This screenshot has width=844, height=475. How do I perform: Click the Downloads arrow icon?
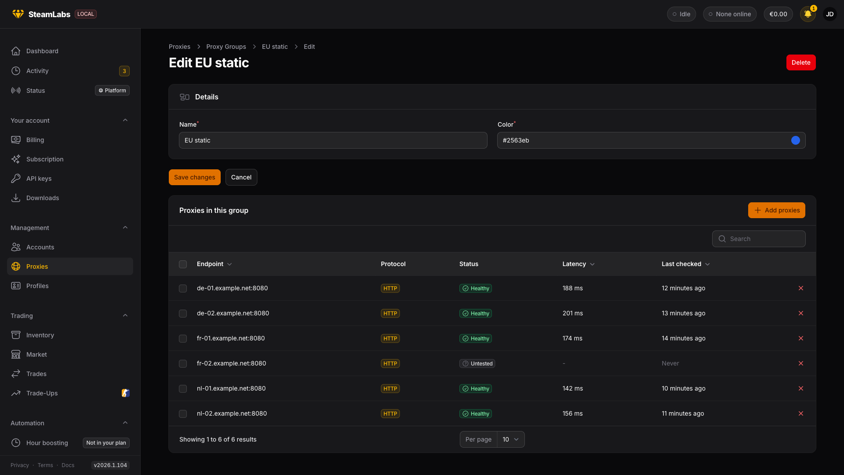click(16, 198)
